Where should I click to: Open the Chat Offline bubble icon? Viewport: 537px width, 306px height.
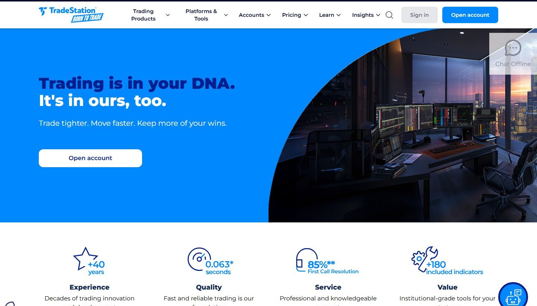(x=513, y=48)
